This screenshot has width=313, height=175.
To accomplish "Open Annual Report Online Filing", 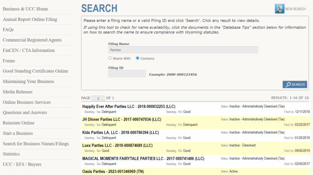I will pos(30,19).
